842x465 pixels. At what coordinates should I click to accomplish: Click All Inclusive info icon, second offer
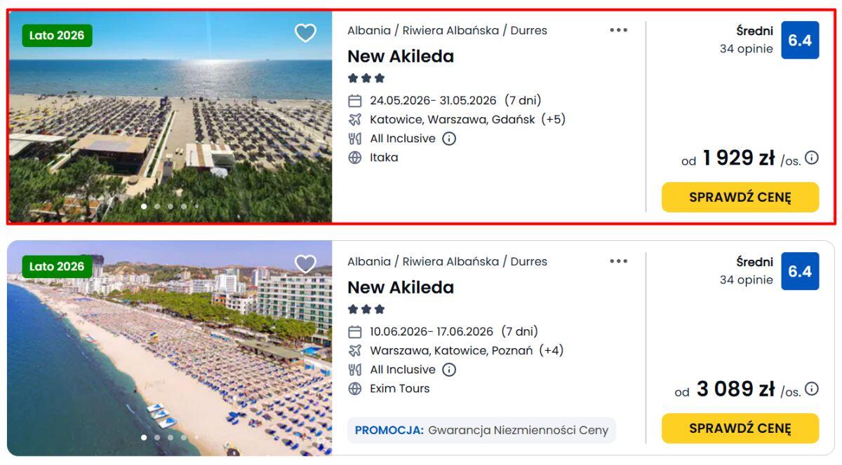tap(449, 370)
